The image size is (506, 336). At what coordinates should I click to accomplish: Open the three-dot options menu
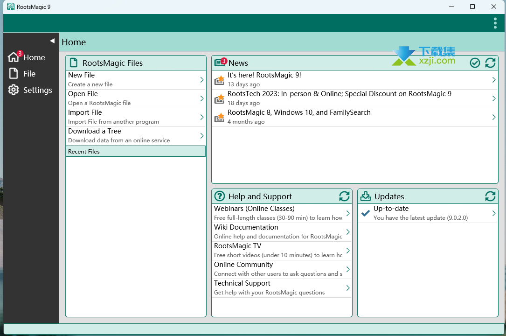coord(495,23)
